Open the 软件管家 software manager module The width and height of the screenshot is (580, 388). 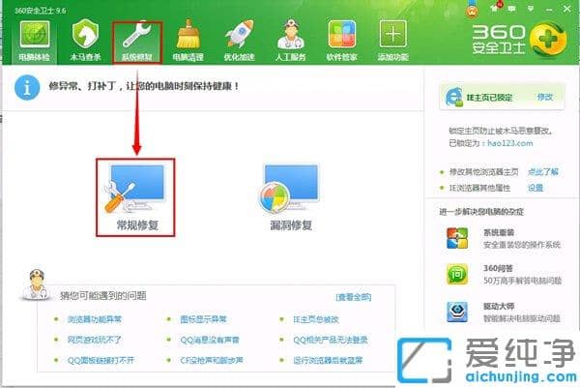342,42
